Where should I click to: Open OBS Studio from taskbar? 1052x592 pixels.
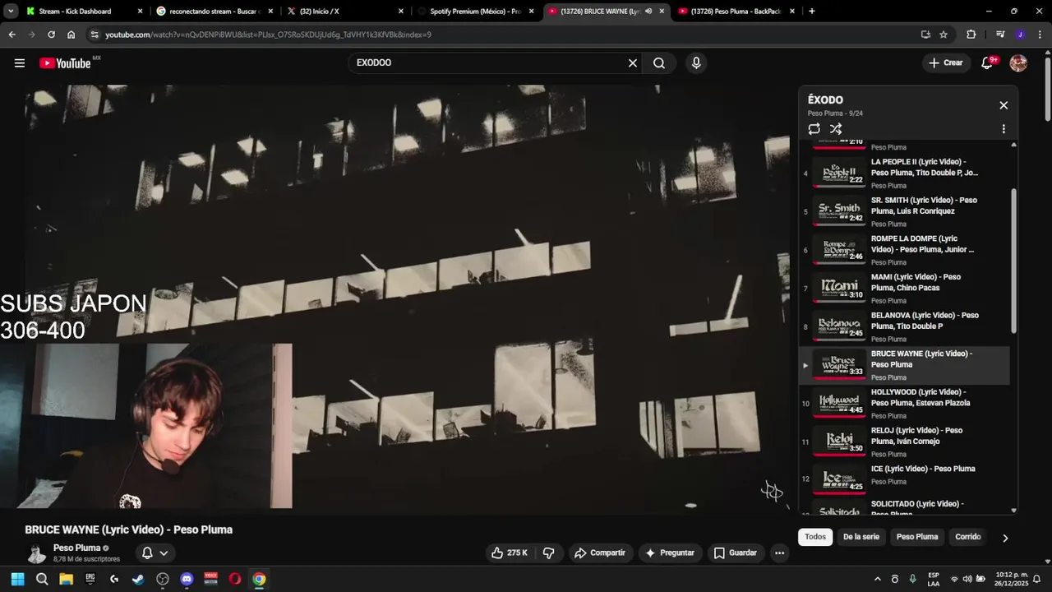point(163,579)
